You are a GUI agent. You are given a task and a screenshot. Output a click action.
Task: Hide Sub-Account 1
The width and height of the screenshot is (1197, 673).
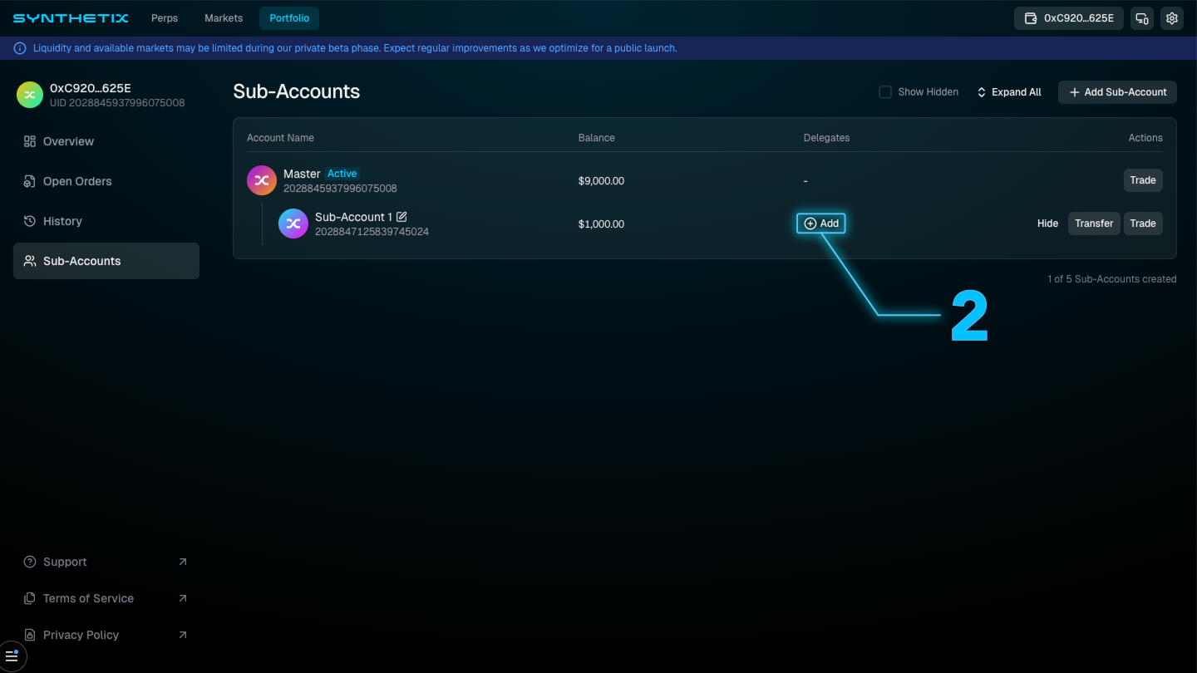[x=1047, y=223]
